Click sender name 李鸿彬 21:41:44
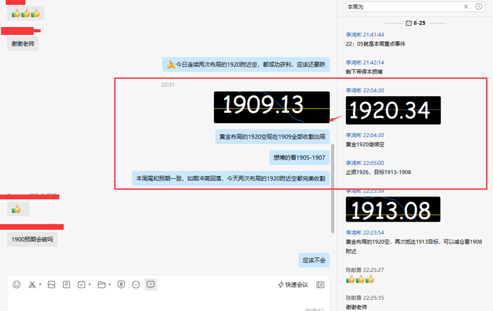 pyautogui.click(x=365, y=34)
